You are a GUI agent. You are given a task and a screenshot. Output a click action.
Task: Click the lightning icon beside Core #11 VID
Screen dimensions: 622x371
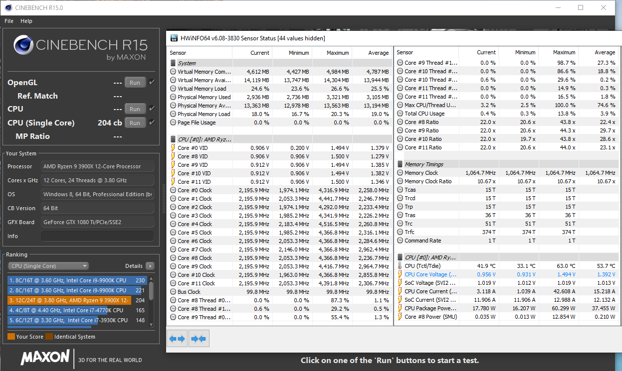tap(173, 182)
